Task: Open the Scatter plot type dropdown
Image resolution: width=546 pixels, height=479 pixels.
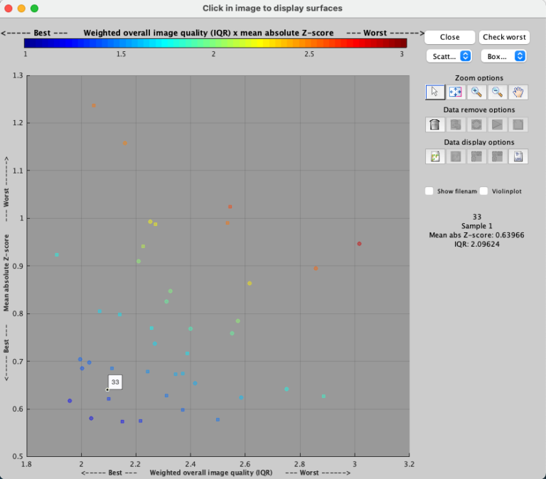Action: click(x=449, y=55)
